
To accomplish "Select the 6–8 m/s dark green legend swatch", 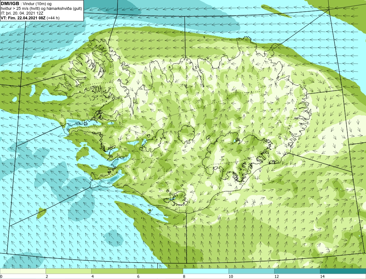I will pyautogui.click(x=160, y=271).
